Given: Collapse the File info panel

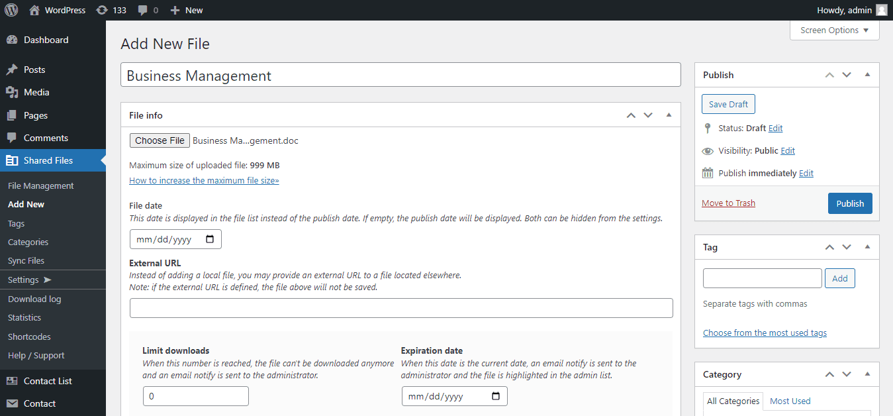Looking at the screenshot, I should [x=668, y=115].
